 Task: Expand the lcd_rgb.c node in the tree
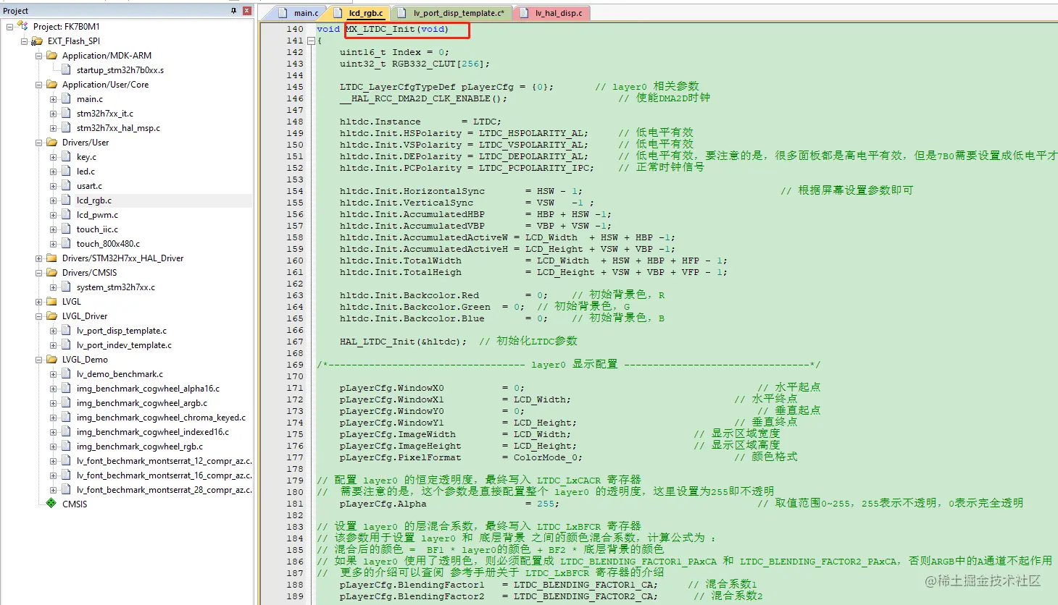click(x=53, y=200)
